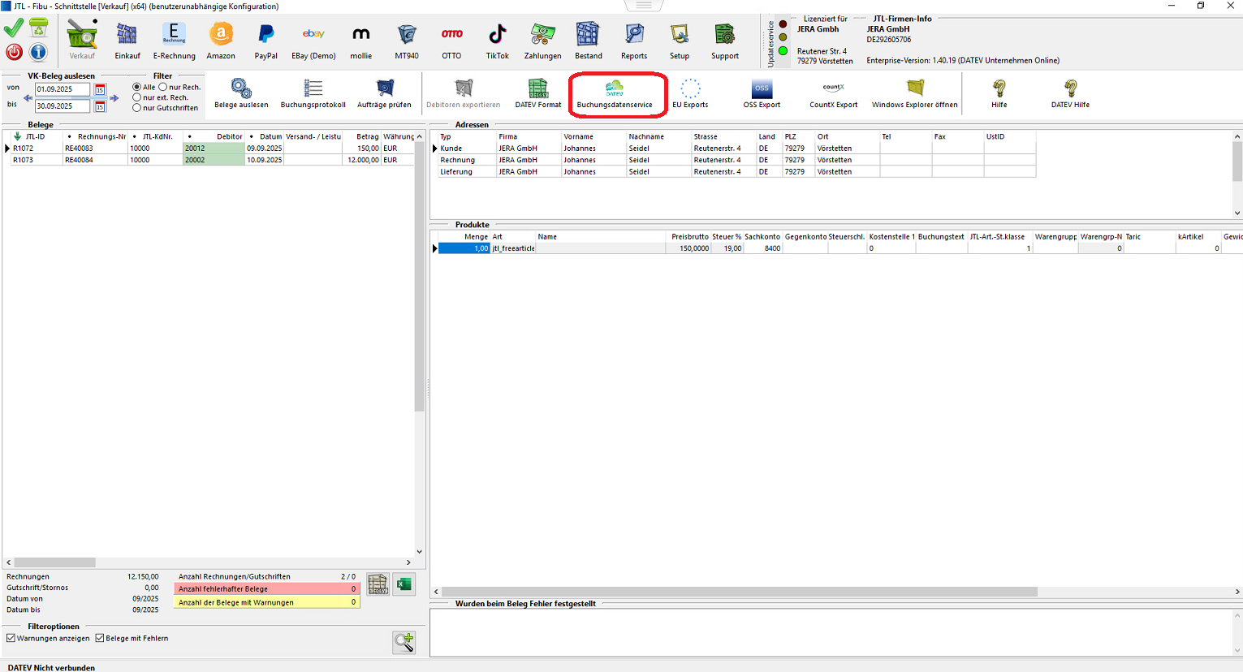
Task: Click the Belege auslesen gears icon
Action: [241, 89]
